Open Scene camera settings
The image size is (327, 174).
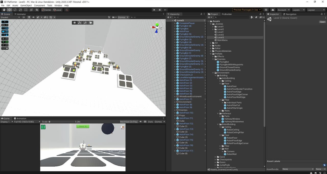[x=114, y=17]
